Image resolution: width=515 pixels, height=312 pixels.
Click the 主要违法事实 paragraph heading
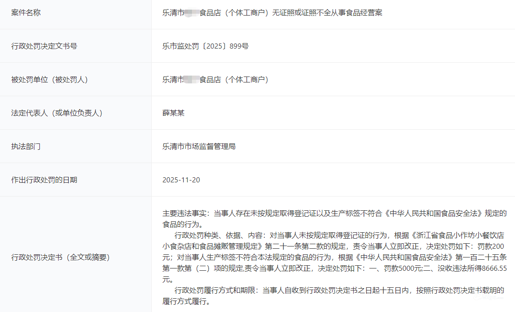184,213
